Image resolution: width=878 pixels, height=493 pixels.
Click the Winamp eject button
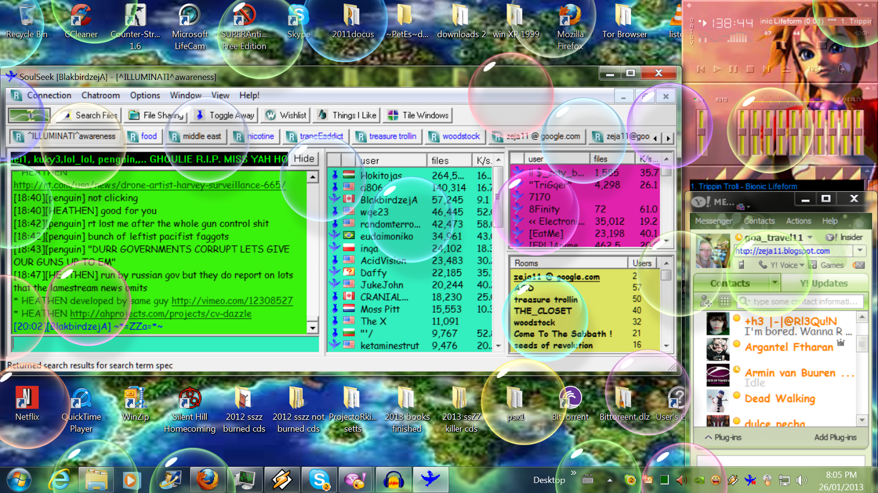click(x=786, y=69)
